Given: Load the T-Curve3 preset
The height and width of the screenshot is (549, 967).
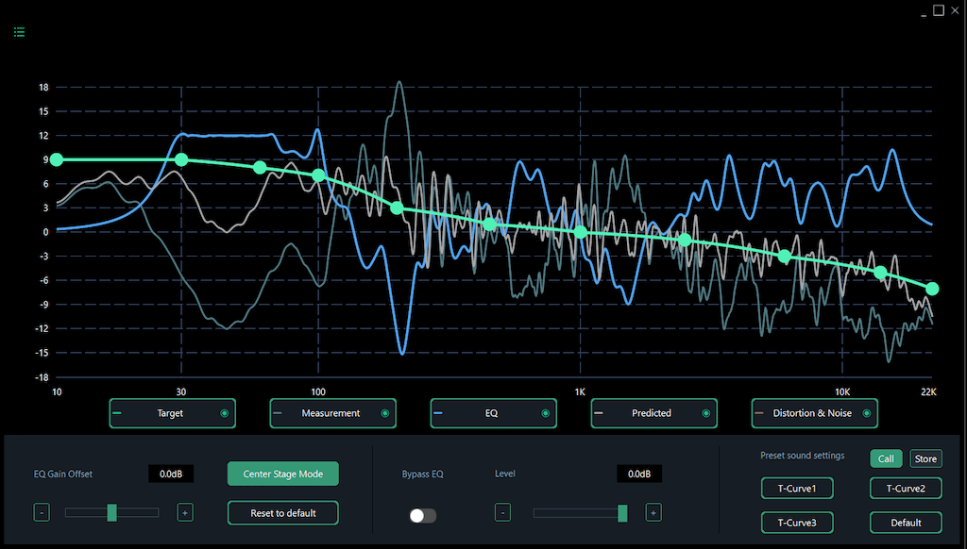Looking at the screenshot, I should 797,522.
